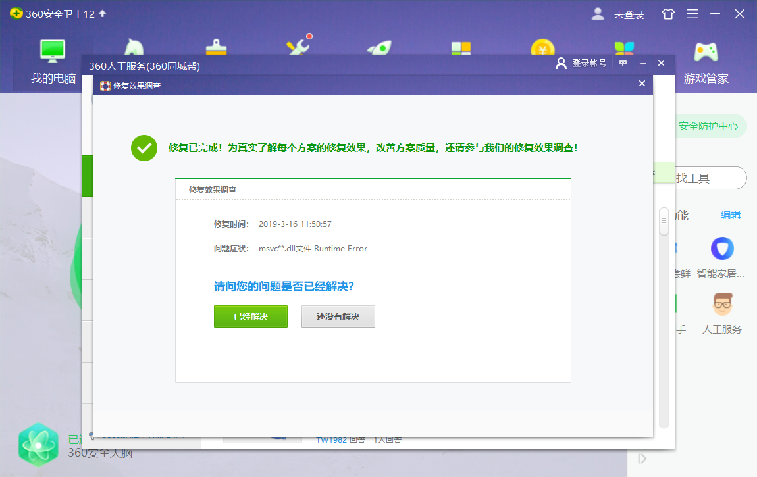757x477 pixels.
Task: Open the gift box icon near 未登录
Action: (x=667, y=14)
